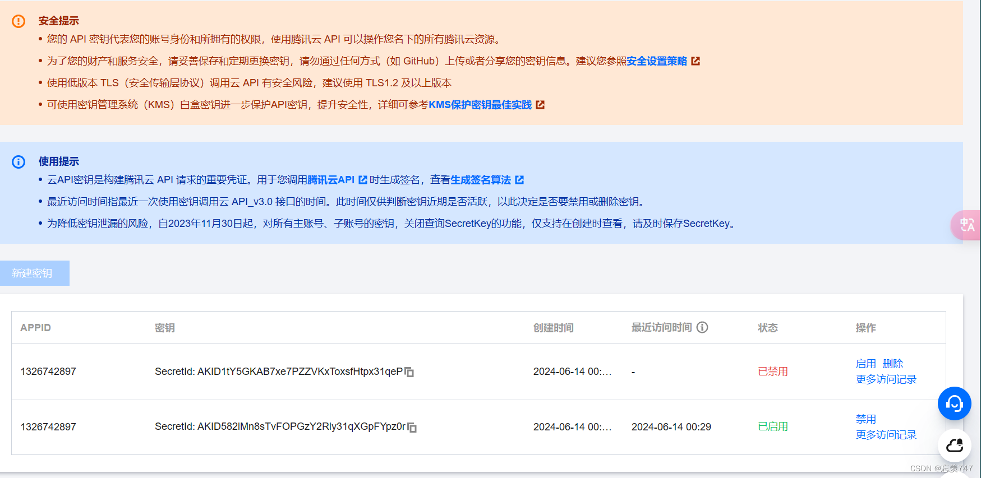Click the 创建时间 column header
981x478 pixels.
click(x=554, y=328)
